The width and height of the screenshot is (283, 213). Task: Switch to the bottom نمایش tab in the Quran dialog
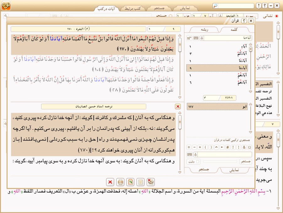234,170
